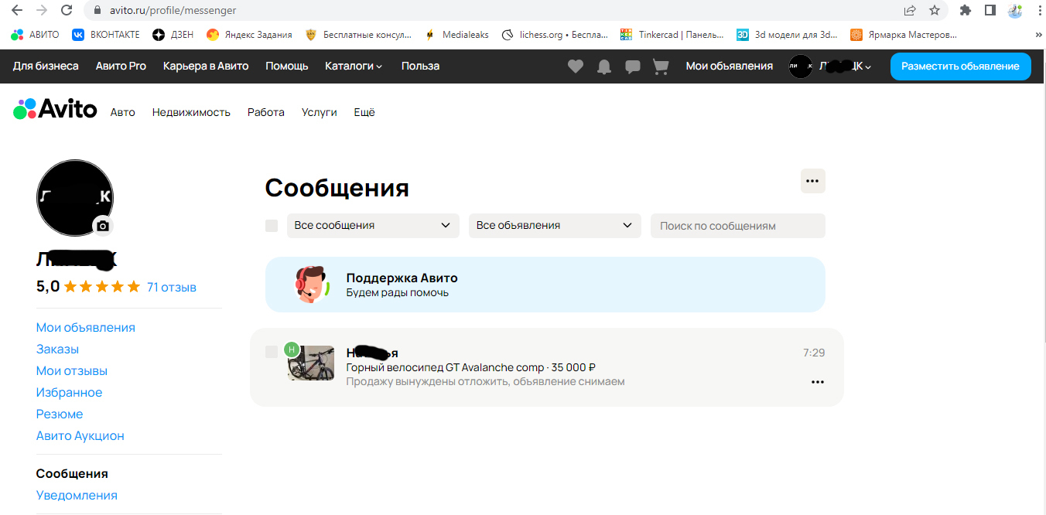1046x515 pixels.
Task: Open the shopping cart icon
Action: [x=661, y=67]
